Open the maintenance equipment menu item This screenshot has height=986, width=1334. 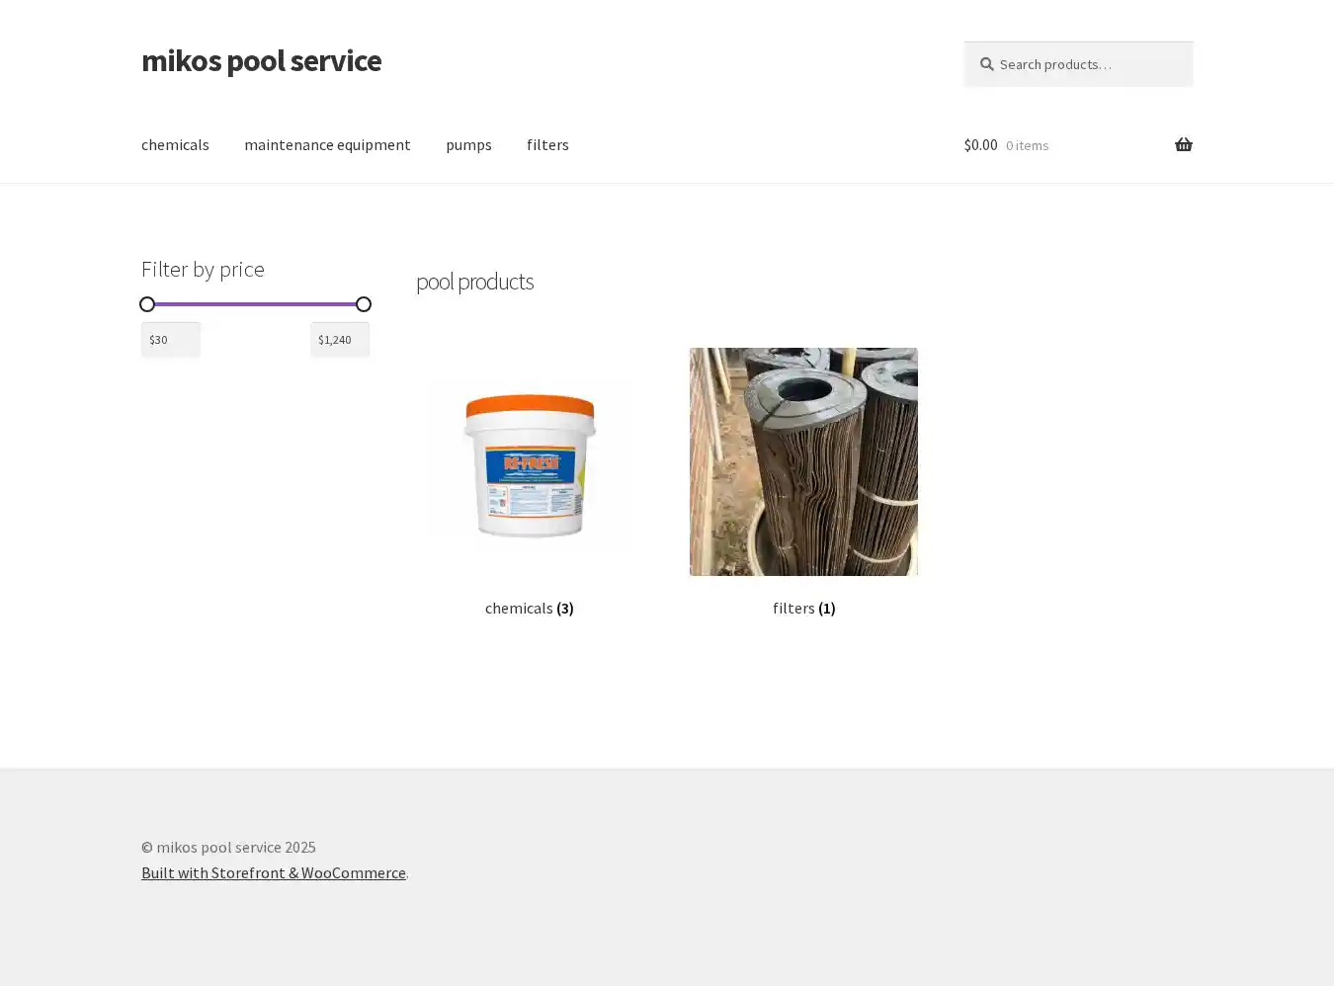pos(327,145)
